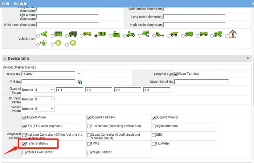Open the IO Input Param Number dropdown
The image size is (254, 163).
click(x=44, y=99)
